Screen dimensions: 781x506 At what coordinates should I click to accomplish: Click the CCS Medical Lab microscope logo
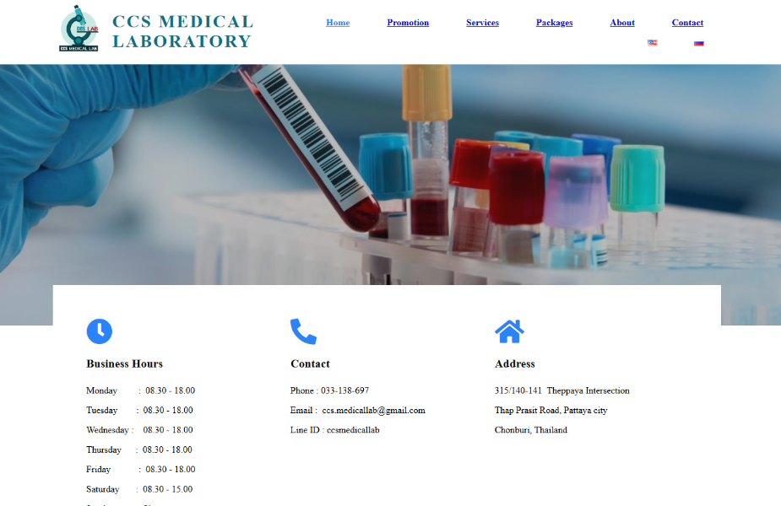(79, 29)
